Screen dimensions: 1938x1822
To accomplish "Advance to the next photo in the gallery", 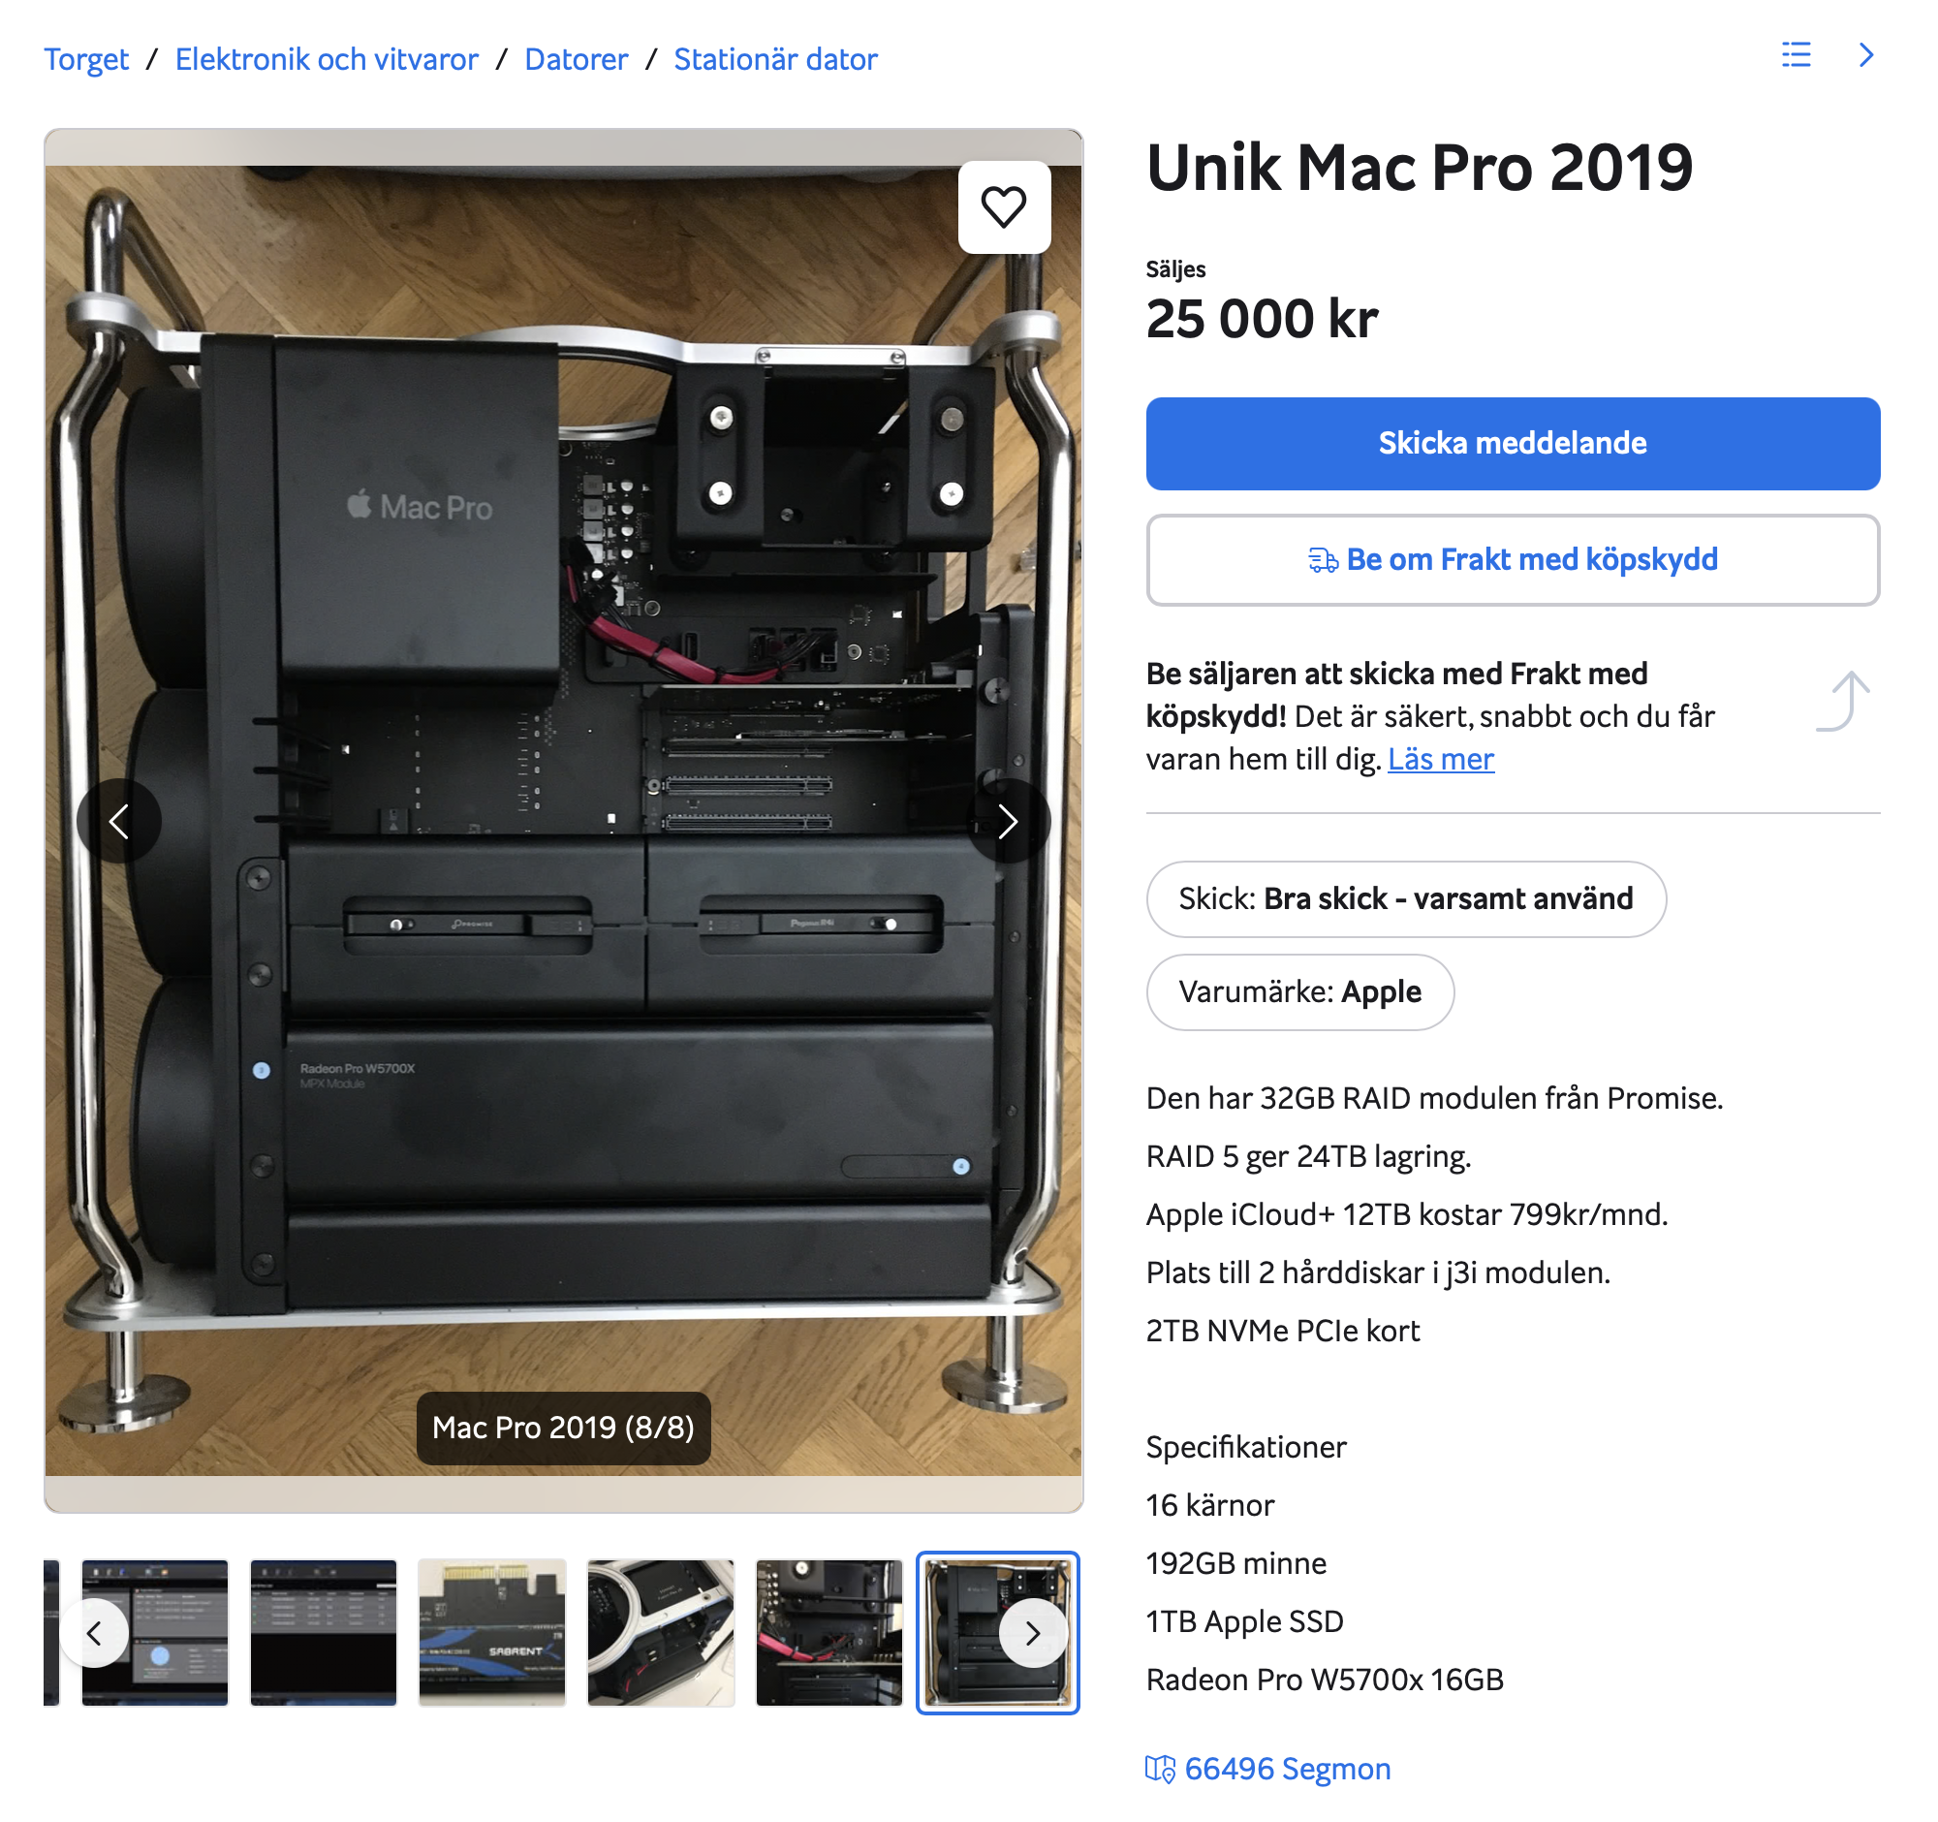I will pos(1008,821).
